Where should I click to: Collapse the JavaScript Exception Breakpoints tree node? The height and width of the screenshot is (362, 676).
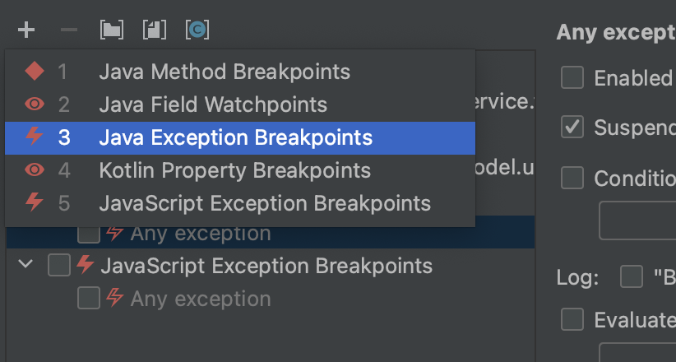(x=26, y=265)
